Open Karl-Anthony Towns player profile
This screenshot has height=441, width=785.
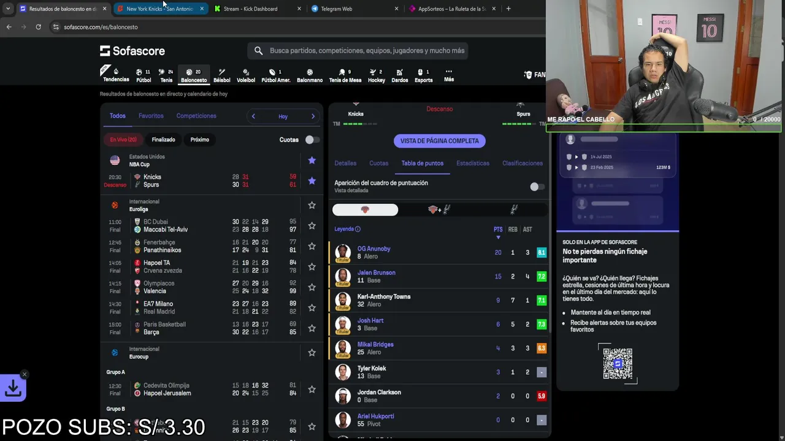pyautogui.click(x=384, y=296)
